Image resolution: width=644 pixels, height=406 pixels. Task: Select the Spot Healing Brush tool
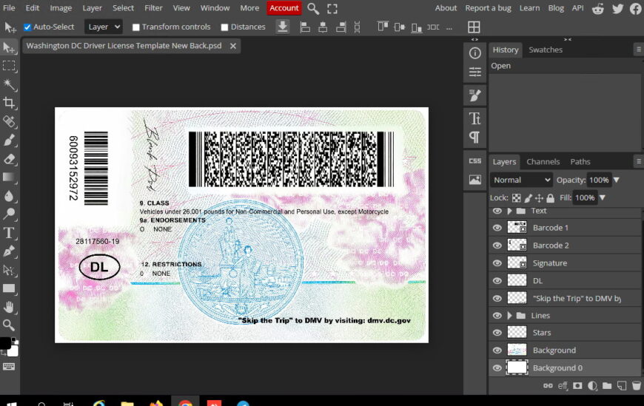click(9, 121)
